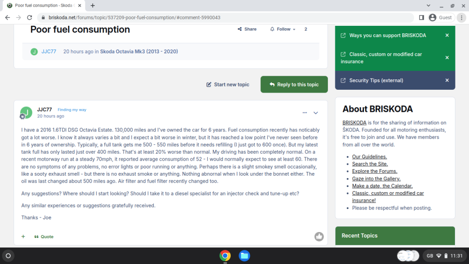469x264 pixels.
Task: Open the shelf holding space previews
Action: click(408, 256)
